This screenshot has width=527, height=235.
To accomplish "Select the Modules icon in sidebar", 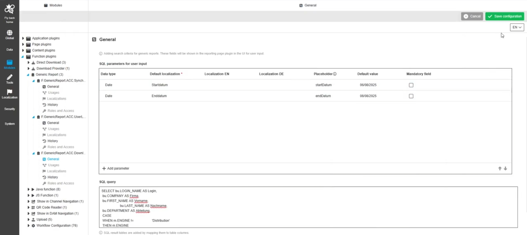I will click(9, 63).
